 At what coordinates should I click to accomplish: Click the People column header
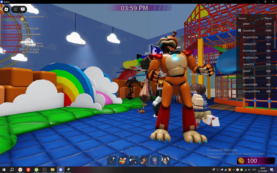(x=242, y=18)
